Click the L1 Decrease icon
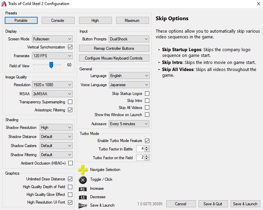 coord(83,197)
